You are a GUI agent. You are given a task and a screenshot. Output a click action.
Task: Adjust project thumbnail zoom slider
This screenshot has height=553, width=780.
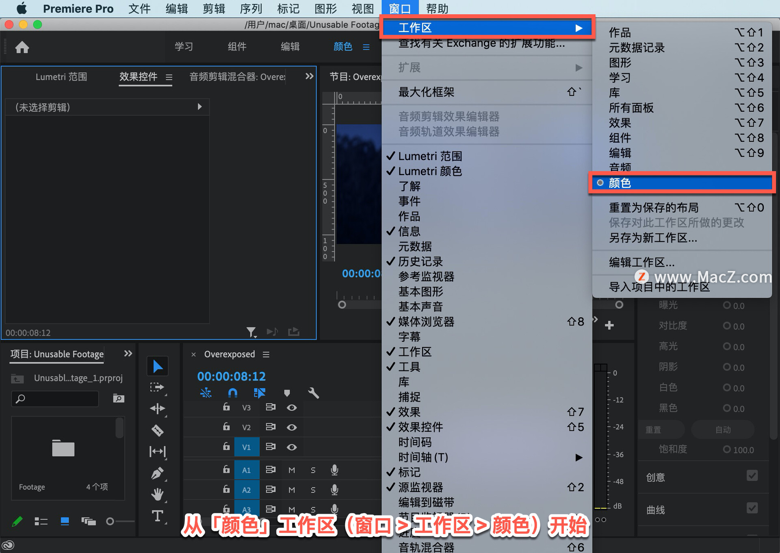(x=110, y=521)
